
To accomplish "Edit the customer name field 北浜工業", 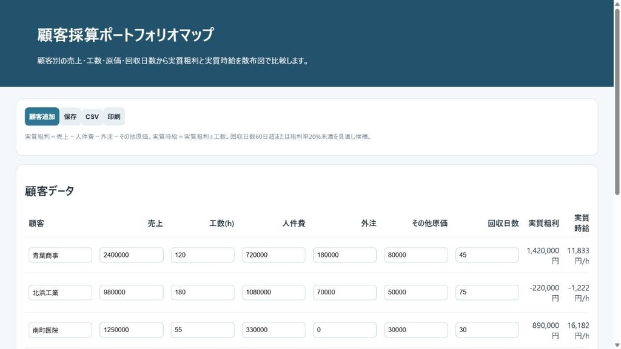I will (x=60, y=293).
